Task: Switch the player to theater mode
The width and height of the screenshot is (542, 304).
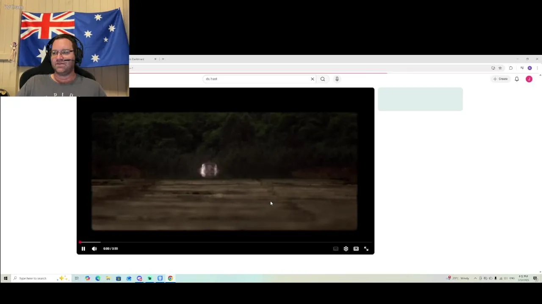Action: [x=356, y=249]
